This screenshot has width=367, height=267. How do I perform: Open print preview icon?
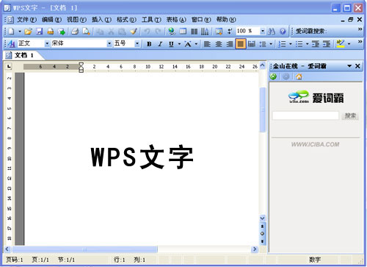click(x=86, y=31)
